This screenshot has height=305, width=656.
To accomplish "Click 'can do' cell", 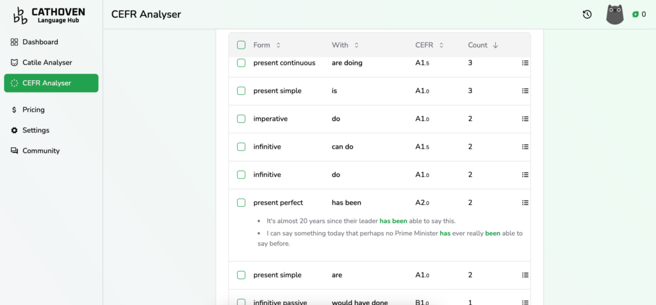I will coord(343,147).
